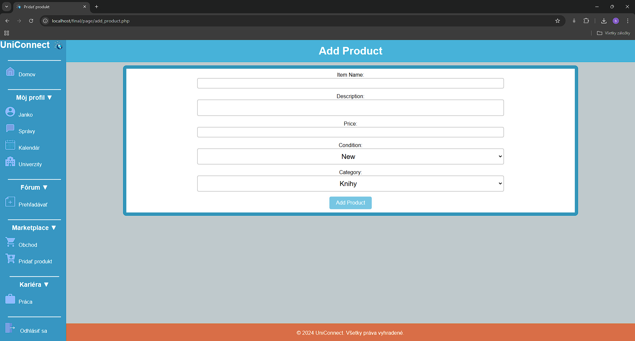Viewport: 635px width, 341px height.
Task: Go back to previous page
Action: click(7, 21)
